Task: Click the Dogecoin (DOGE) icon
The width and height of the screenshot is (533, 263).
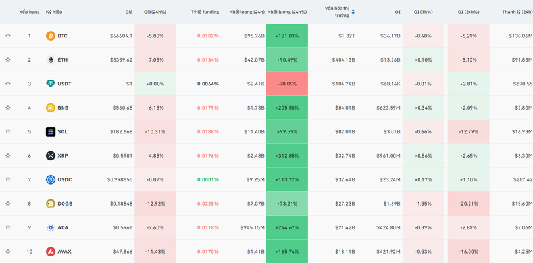Action: [x=51, y=204]
